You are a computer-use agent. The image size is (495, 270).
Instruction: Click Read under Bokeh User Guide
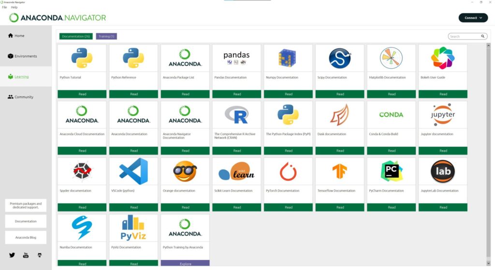[x=443, y=94]
